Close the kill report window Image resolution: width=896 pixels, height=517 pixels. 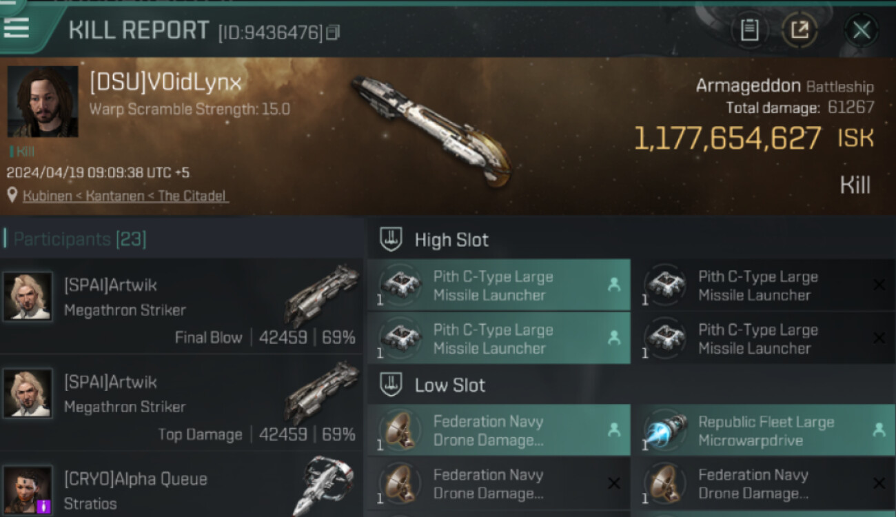pos(862,30)
